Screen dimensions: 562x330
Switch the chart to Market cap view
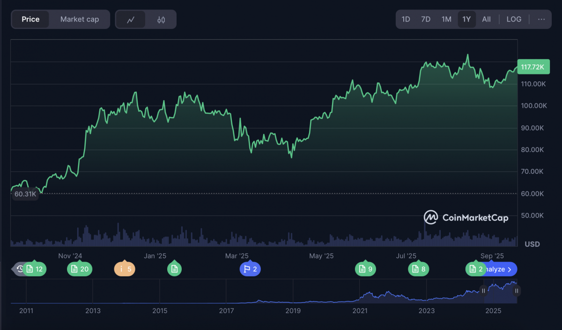coord(79,19)
